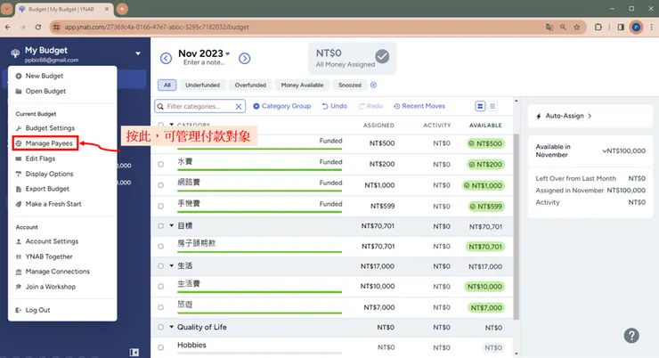Click the Auto-Assign lightning bolt icon
The width and height of the screenshot is (659, 358).
pos(539,116)
